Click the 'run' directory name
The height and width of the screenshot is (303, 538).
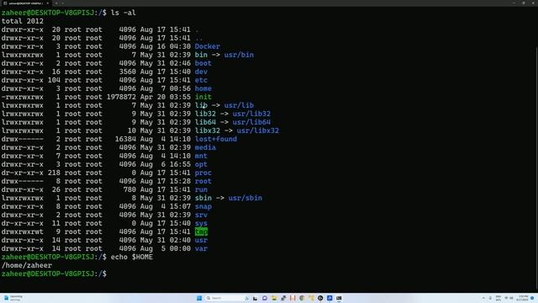(201, 189)
